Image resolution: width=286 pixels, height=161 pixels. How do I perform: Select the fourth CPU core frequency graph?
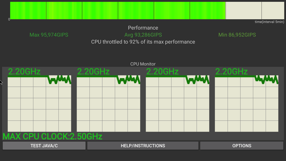pos(247,104)
